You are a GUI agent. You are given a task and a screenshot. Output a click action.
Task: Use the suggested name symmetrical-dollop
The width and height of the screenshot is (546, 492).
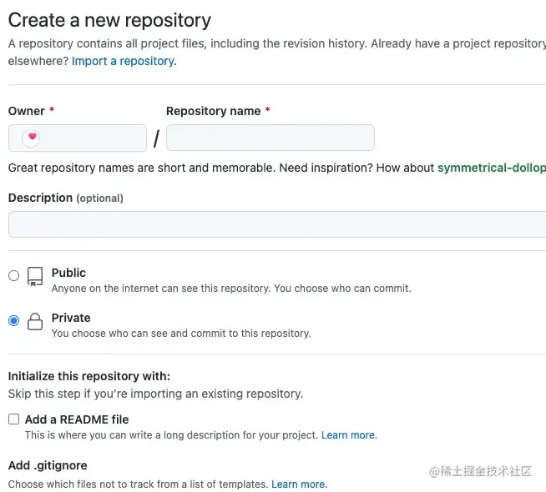click(492, 168)
